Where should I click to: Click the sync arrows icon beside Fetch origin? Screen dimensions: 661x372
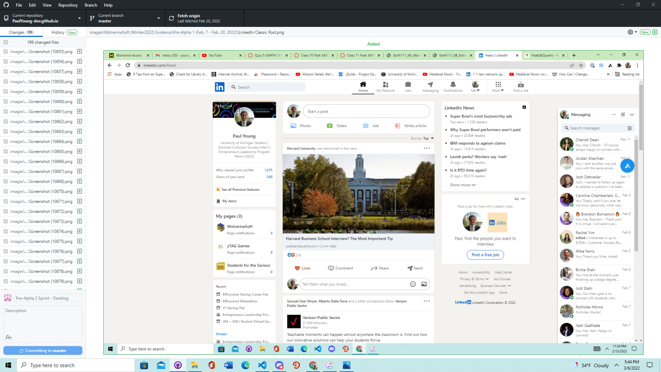point(171,18)
